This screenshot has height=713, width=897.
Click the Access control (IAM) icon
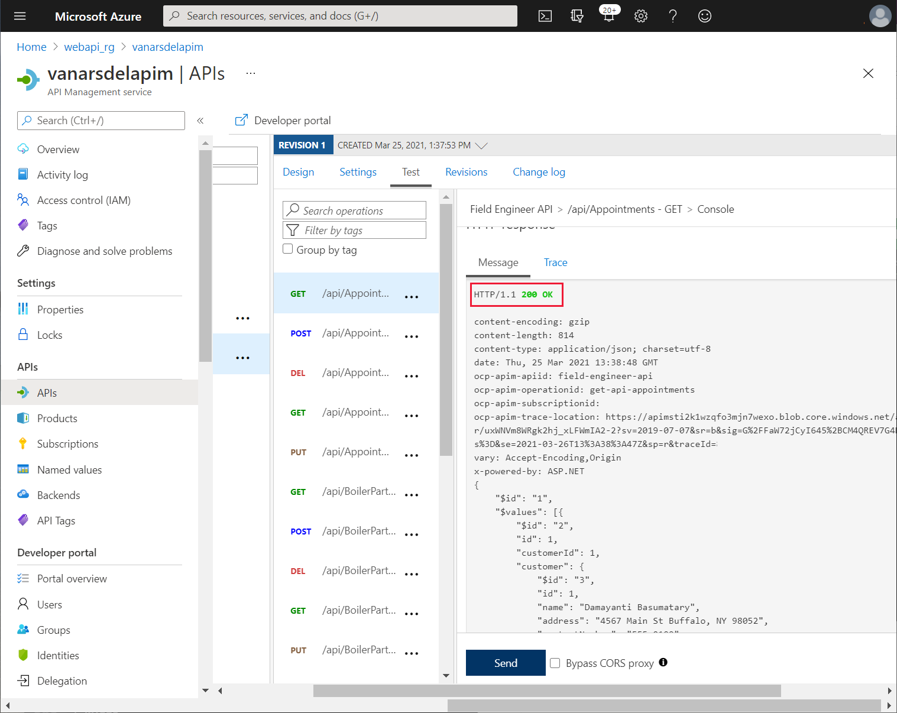23,200
